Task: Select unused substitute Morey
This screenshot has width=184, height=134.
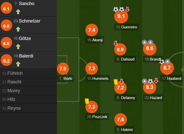Action: pyautogui.click(x=14, y=91)
